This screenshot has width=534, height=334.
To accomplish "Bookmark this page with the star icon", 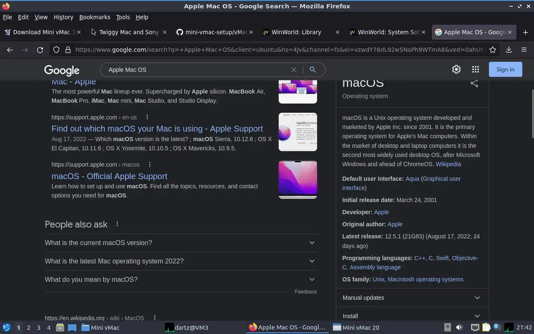I will [493, 50].
